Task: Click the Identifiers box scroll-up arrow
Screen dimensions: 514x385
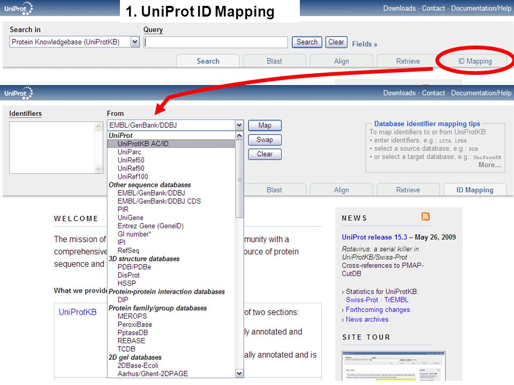Action: [99, 126]
